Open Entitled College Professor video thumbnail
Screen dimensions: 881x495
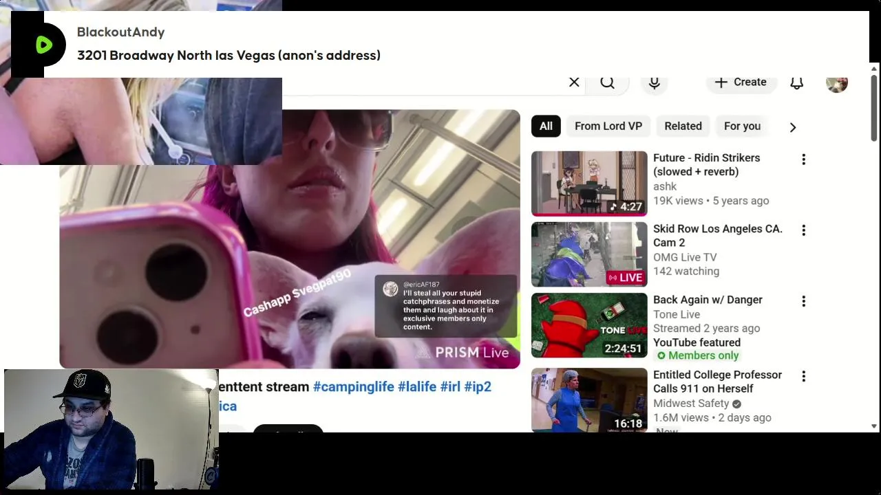[x=589, y=400]
